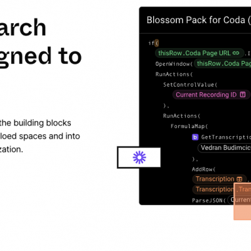Click the Current chip after ParseJSON
Screen dimensions: 251x251
click(x=239, y=200)
